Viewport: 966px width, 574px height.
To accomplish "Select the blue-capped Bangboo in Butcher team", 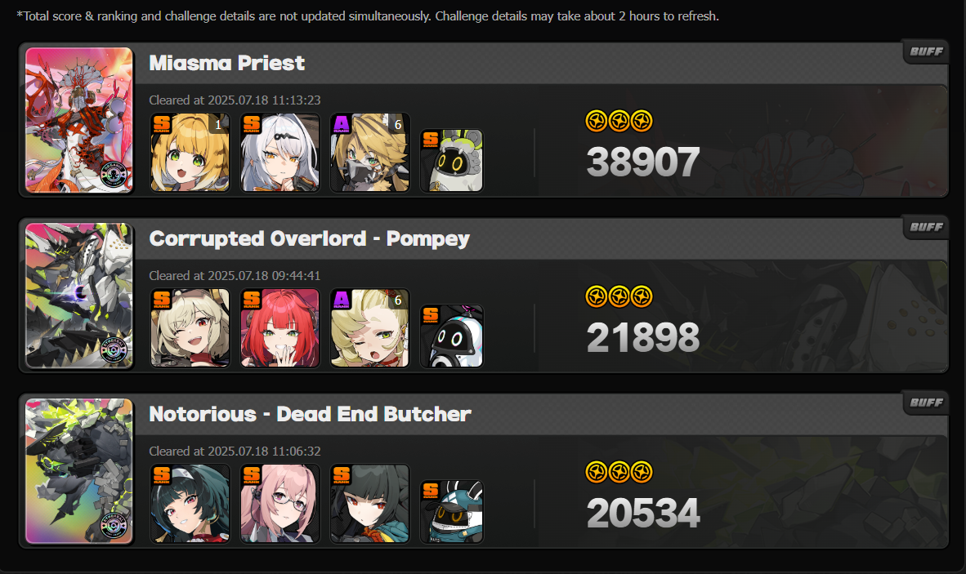I will pos(452,512).
